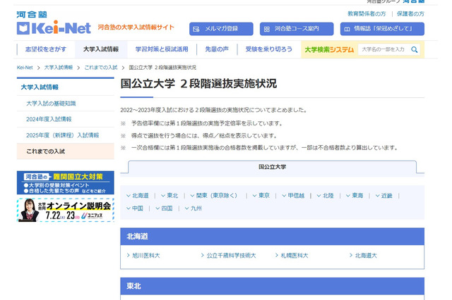Viewport: 452px width, 300px height.
Task: Open オンライン説明会 banner
Action: (x=66, y=210)
